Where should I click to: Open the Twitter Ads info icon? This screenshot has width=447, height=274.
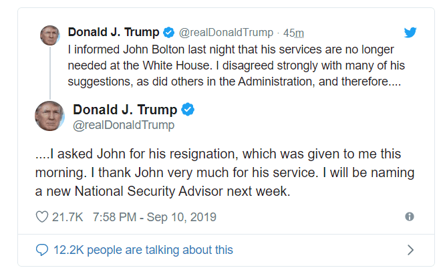[410, 217]
